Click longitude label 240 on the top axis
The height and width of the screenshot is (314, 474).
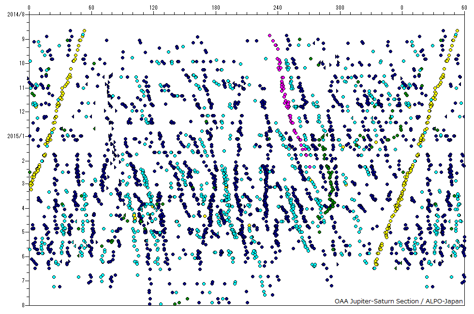pyautogui.click(x=278, y=8)
